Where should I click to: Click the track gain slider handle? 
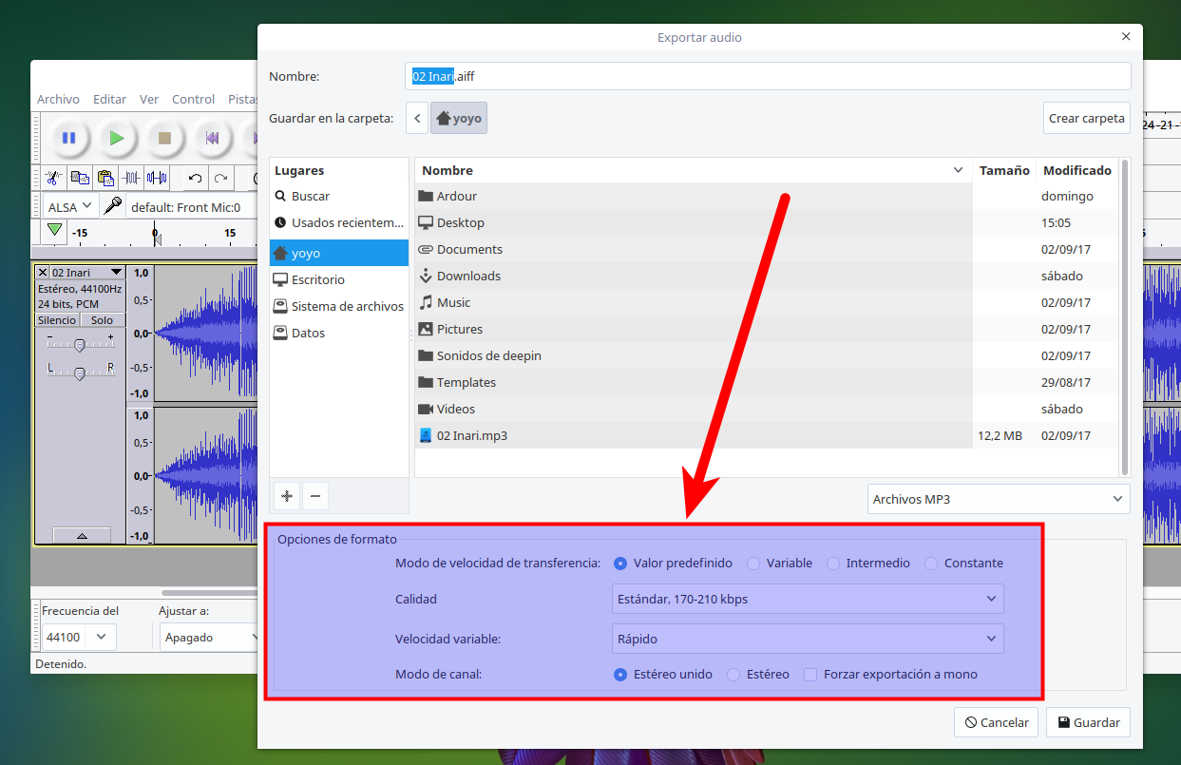[80, 344]
